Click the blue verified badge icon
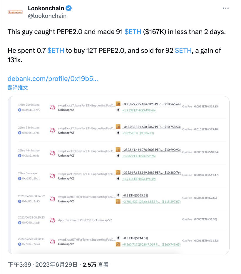 pyautogui.click(x=68, y=8)
